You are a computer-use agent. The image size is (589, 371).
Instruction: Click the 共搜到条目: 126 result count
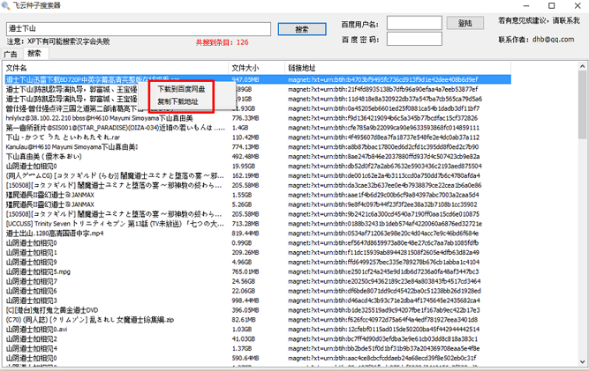coord(222,42)
